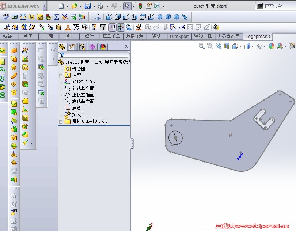Click the Knit Surface zipper icon
The height and width of the screenshot is (231, 296).
[x=14, y=92]
